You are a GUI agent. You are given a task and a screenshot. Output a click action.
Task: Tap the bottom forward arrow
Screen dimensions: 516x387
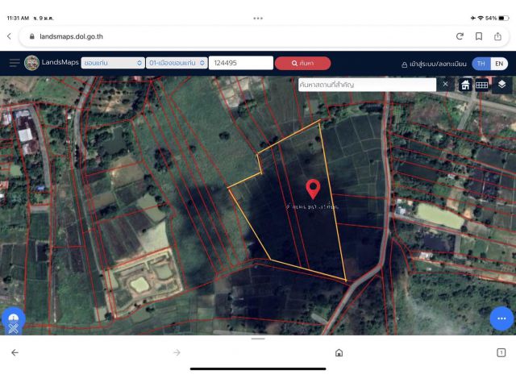(177, 353)
